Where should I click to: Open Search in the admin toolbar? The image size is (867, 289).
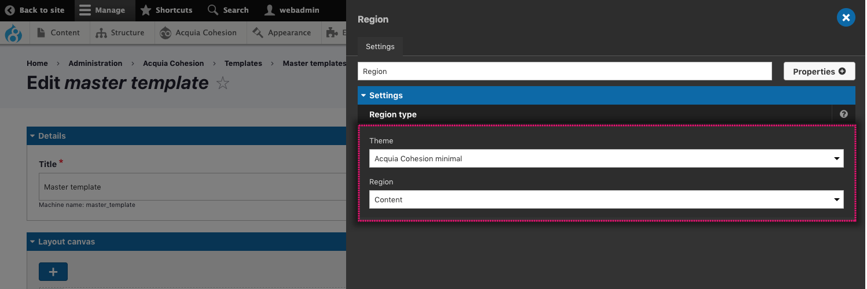point(228,10)
